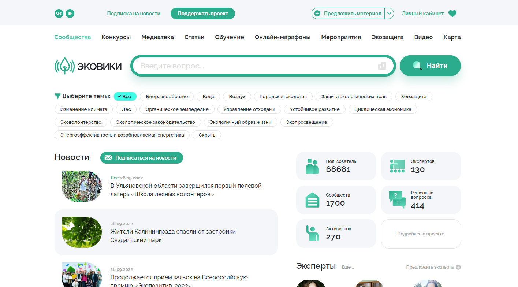518x287 pixels.
Task: Click the Новости section heading
Action: [72, 157]
